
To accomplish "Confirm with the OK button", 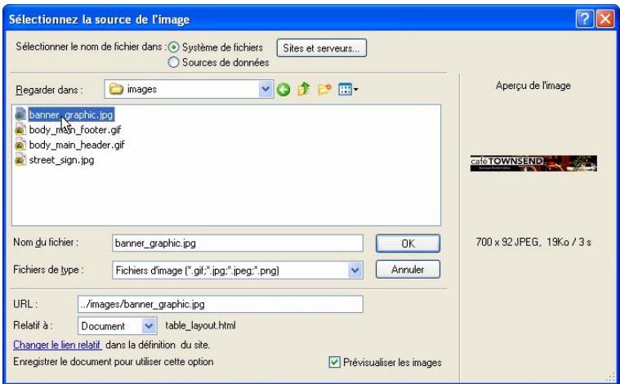I will [408, 243].
